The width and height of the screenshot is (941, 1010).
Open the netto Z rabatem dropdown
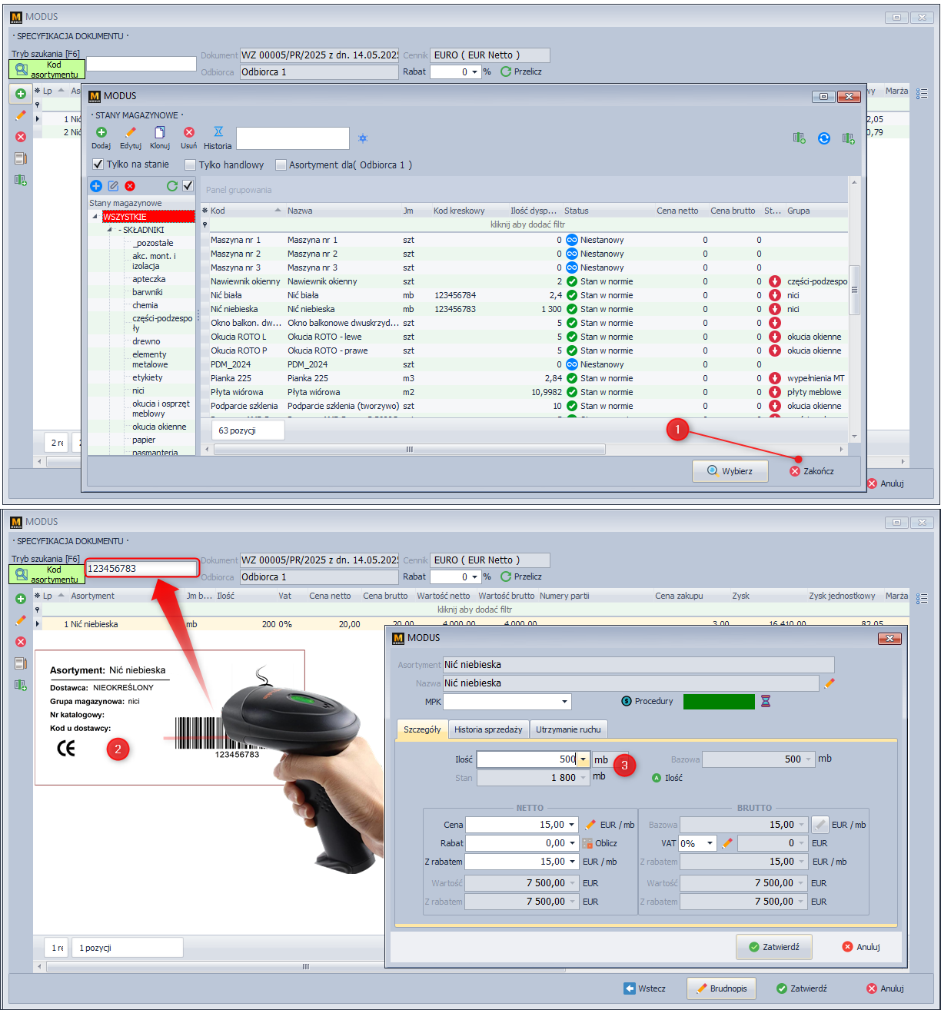pyautogui.click(x=571, y=862)
